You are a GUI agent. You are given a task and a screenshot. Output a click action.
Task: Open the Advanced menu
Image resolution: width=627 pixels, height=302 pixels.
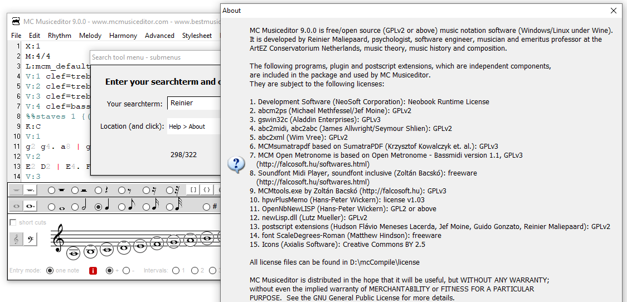point(159,36)
